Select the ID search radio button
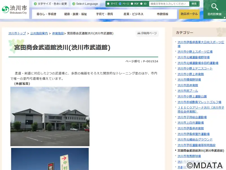 pos(142,4)
